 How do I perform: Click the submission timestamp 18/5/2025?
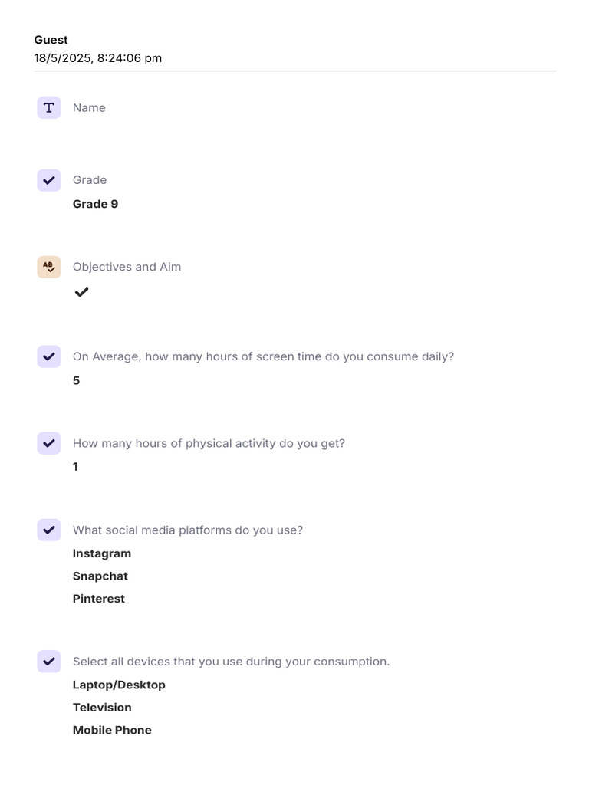point(98,58)
